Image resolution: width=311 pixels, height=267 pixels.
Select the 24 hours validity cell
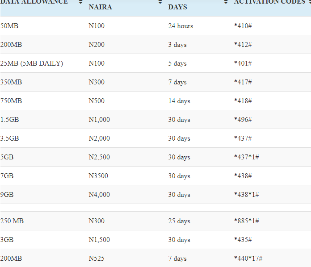click(181, 26)
